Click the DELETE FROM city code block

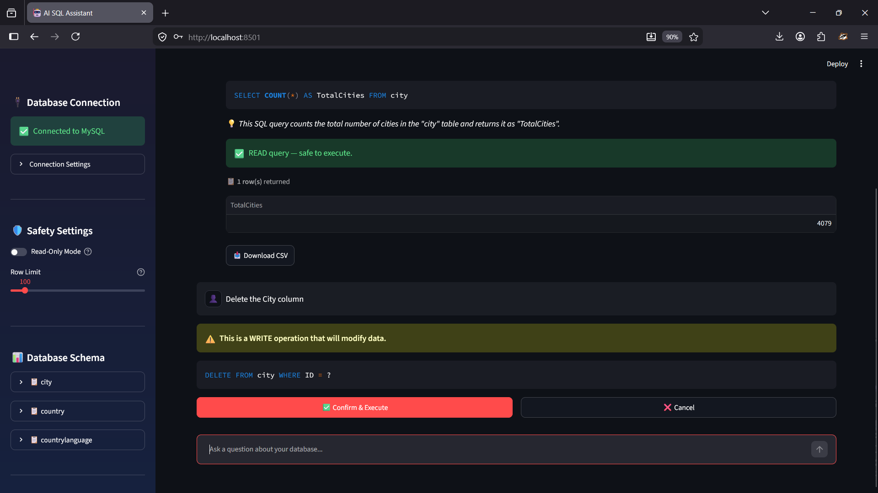point(516,375)
